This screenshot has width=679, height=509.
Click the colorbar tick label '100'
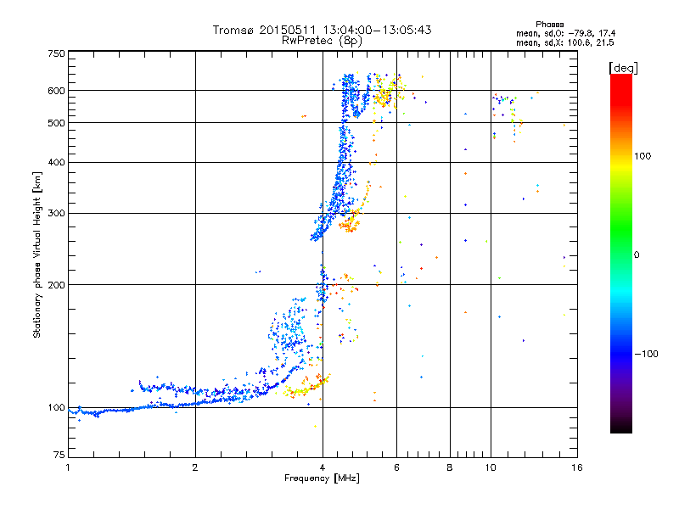643,156
